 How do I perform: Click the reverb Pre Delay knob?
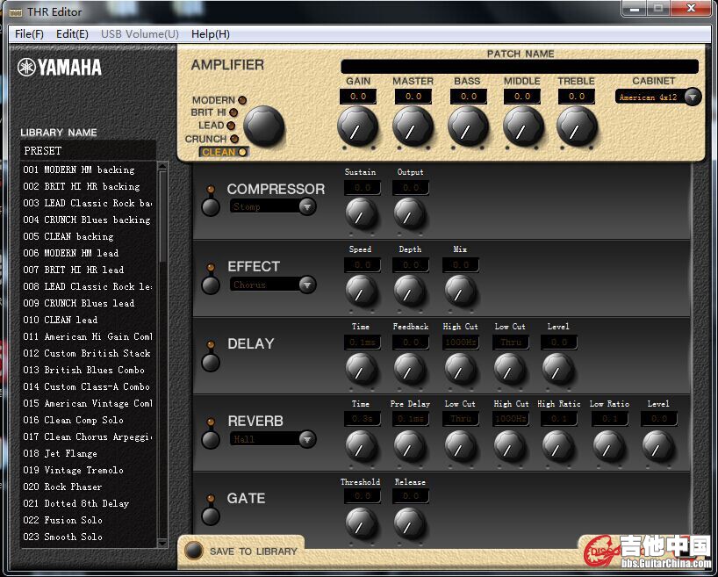pyautogui.click(x=410, y=446)
